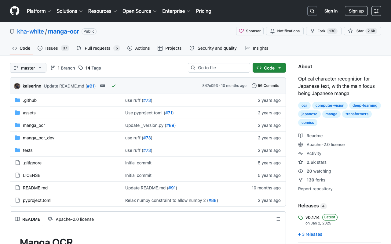The height and width of the screenshot is (244, 391).
Task: Toggle Notifications for this repository
Action: [285, 31]
